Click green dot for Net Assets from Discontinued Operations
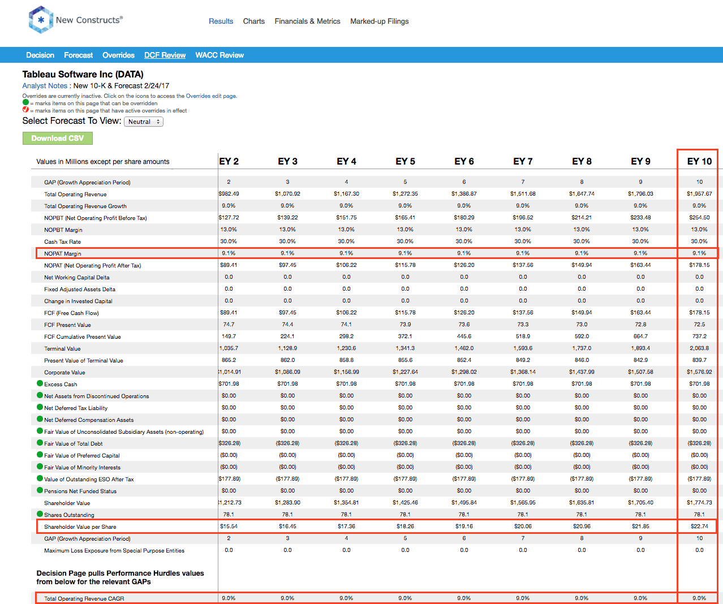Viewport: 723px width, 604px height. point(40,395)
